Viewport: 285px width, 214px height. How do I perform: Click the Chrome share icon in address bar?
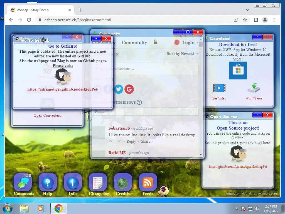236,20
